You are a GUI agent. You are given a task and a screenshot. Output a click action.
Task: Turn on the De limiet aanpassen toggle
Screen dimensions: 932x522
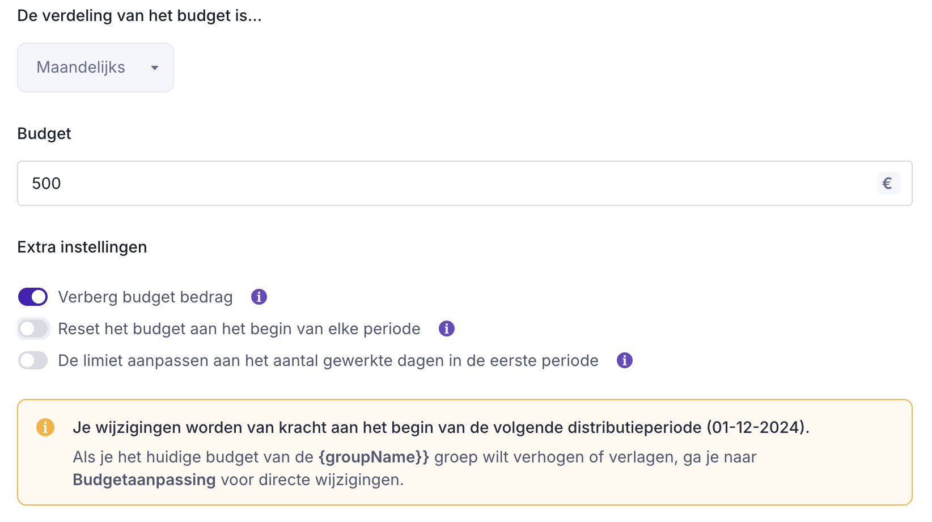coord(33,360)
